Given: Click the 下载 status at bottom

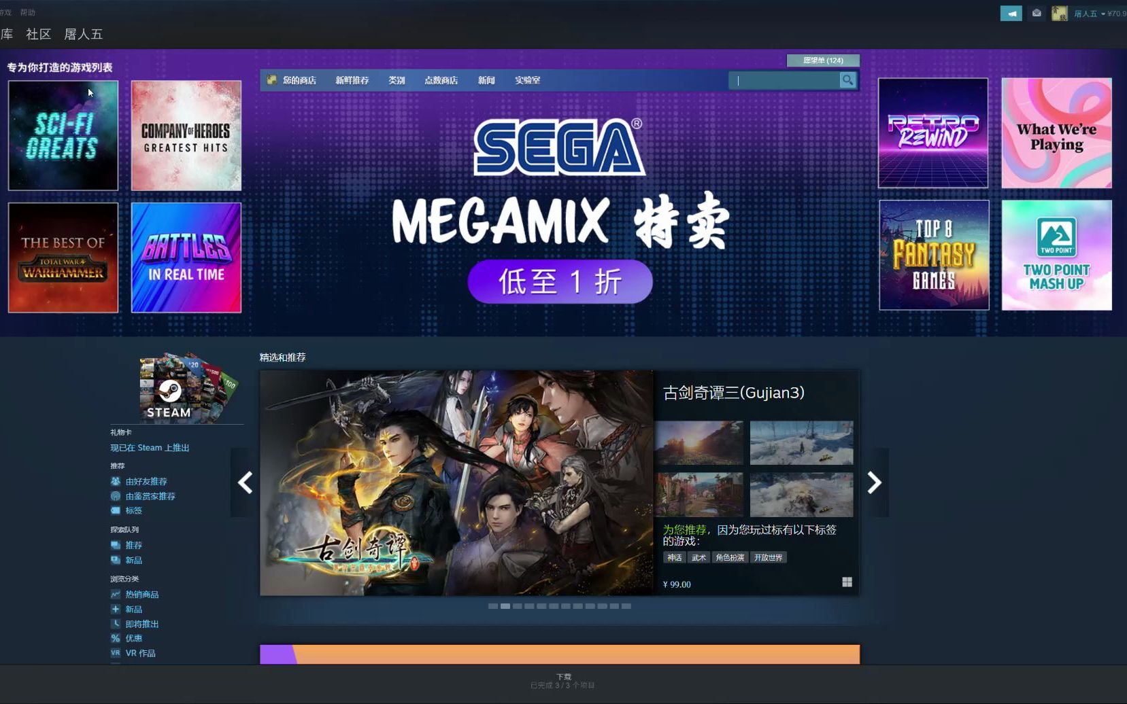Looking at the screenshot, I should [564, 677].
